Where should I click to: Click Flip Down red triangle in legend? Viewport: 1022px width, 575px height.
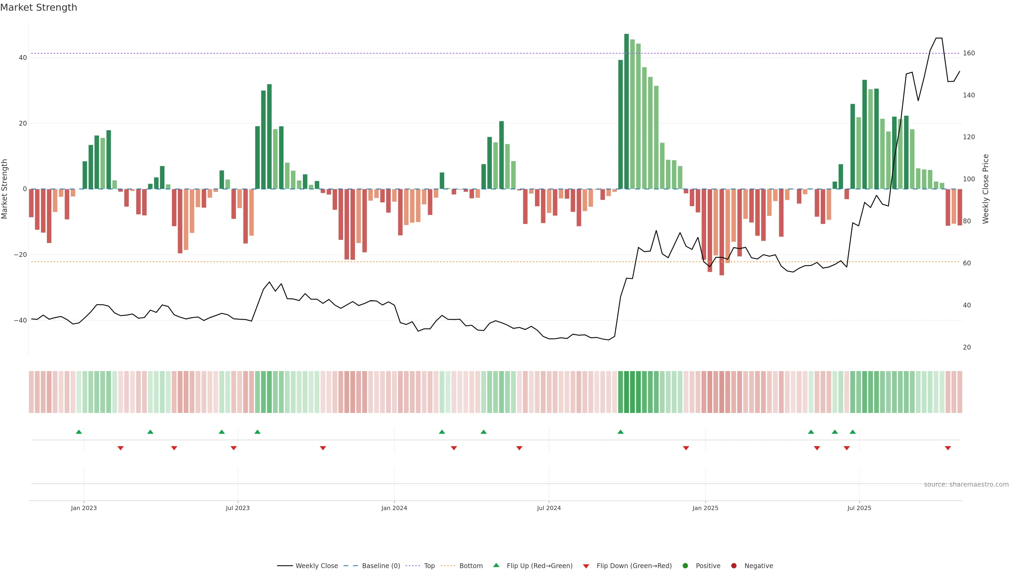click(586, 566)
